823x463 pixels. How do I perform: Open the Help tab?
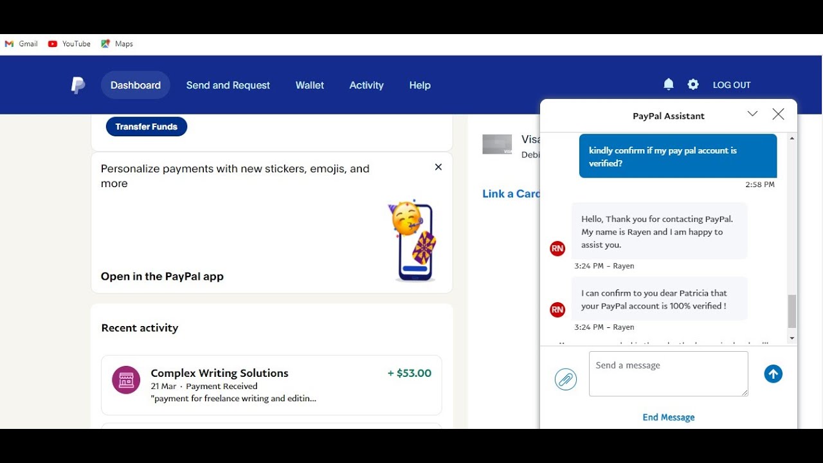pos(420,85)
